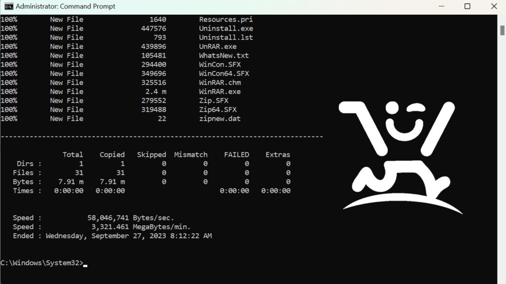Viewport: 506px width, 284px height.
Task: Click the Command Prompt title bar icon
Action: (x=9, y=6)
